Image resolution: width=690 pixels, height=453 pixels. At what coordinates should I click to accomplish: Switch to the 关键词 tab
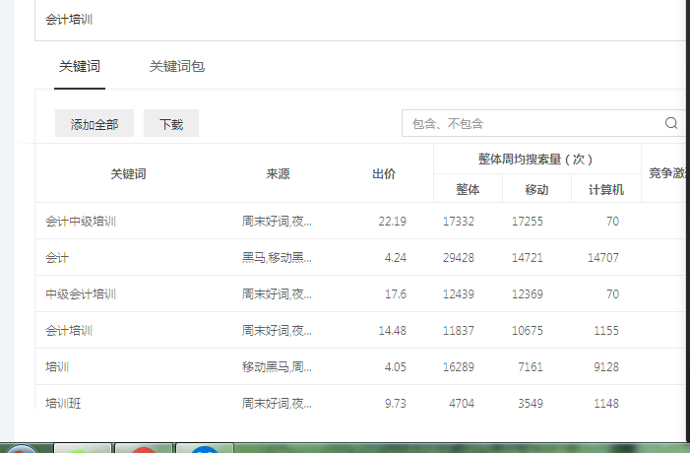80,67
